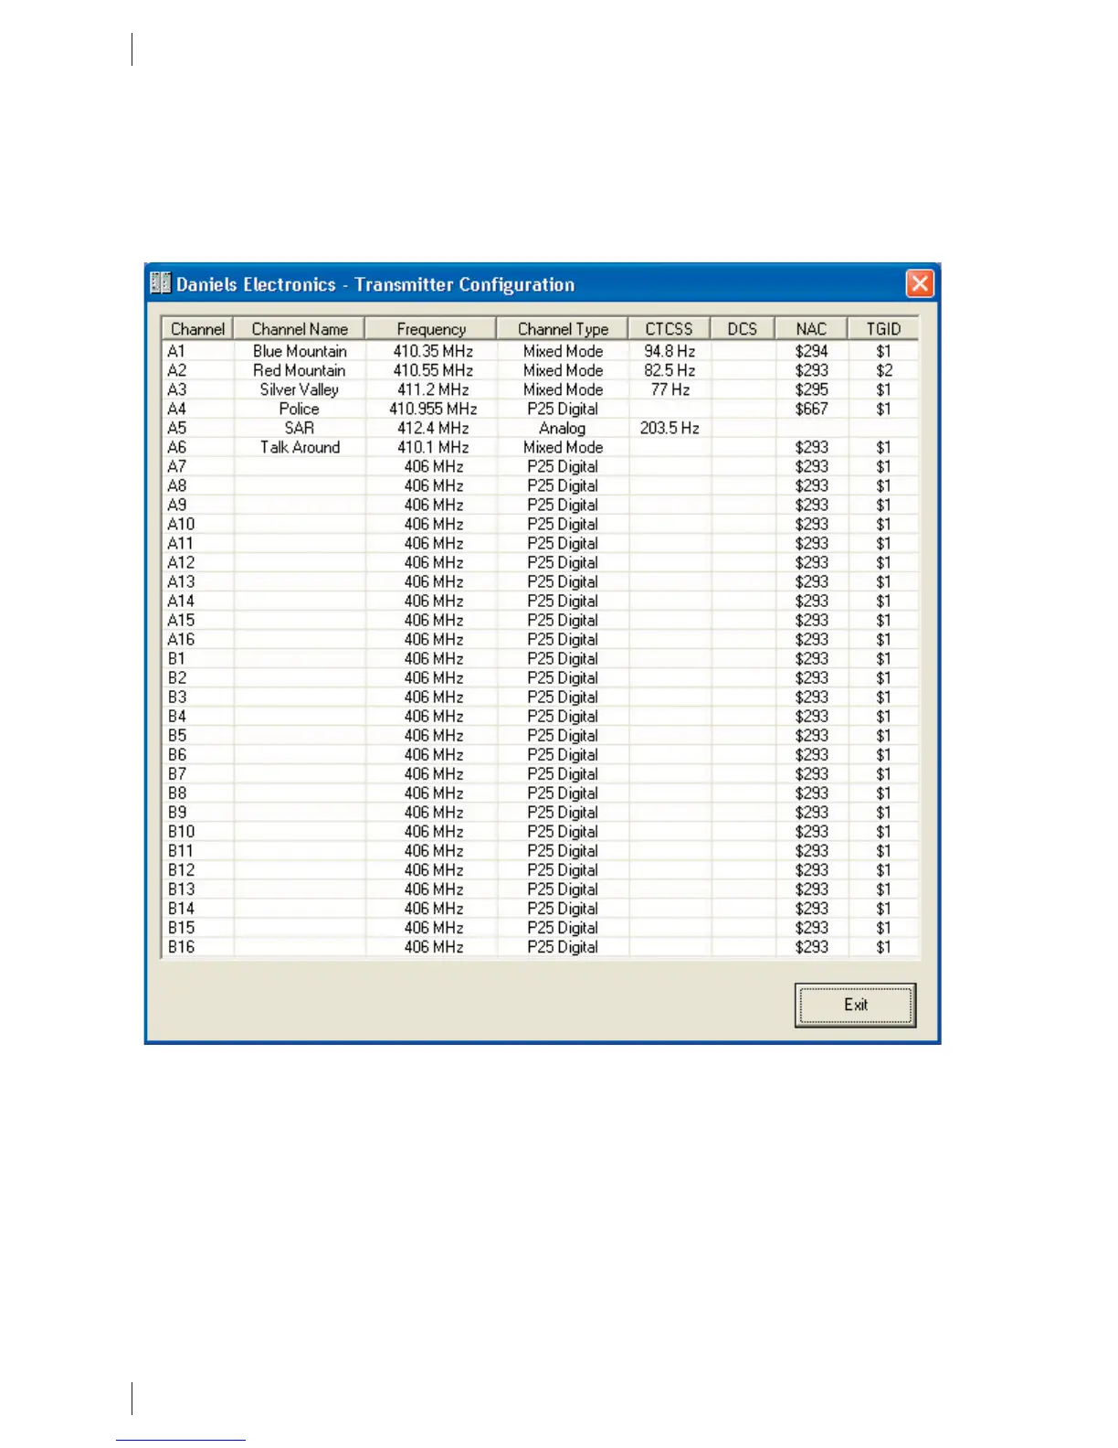The height and width of the screenshot is (1448, 1118).
Task: Click the 82.5 Hz CTCSS value
Action: pyautogui.click(x=670, y=370)
